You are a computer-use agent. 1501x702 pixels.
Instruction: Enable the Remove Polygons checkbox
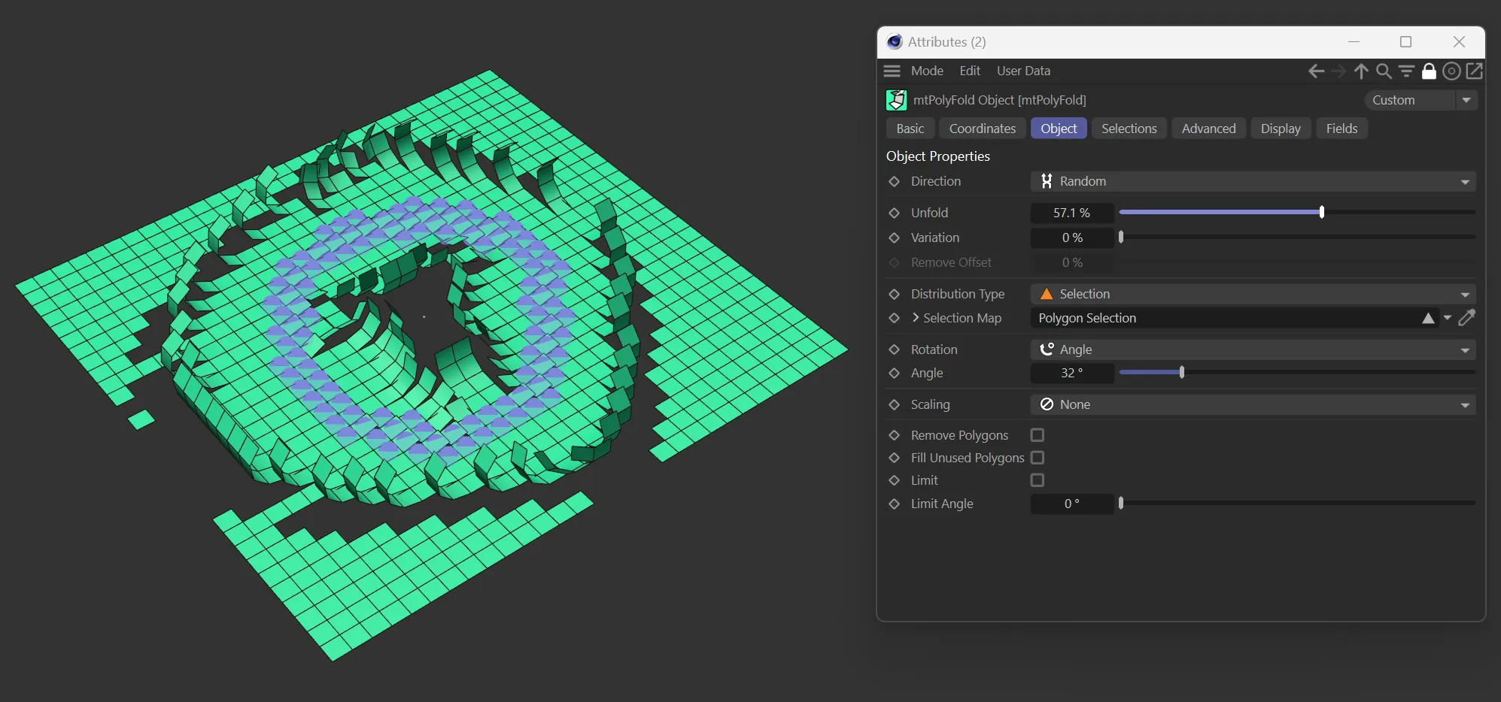[x=1038, y=435]
